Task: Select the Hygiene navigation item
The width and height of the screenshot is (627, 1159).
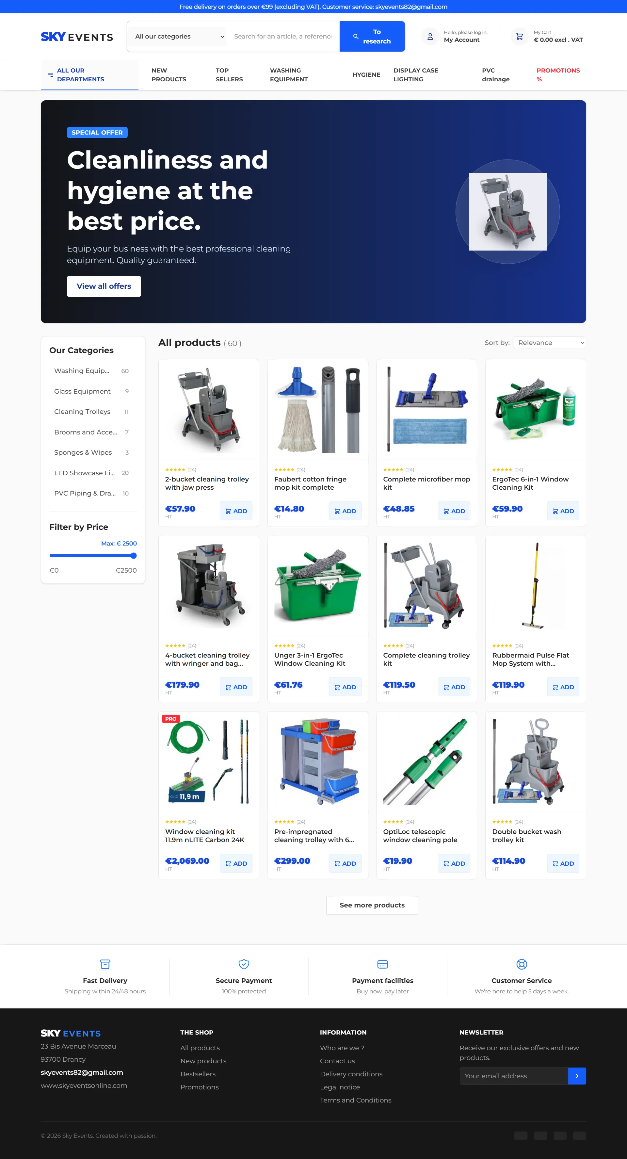Action: tap(366, 75)
